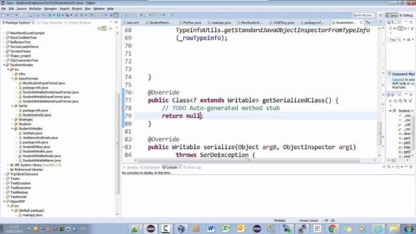
Task: Maximize the editor area icon
Action: (x=381, y=22)
